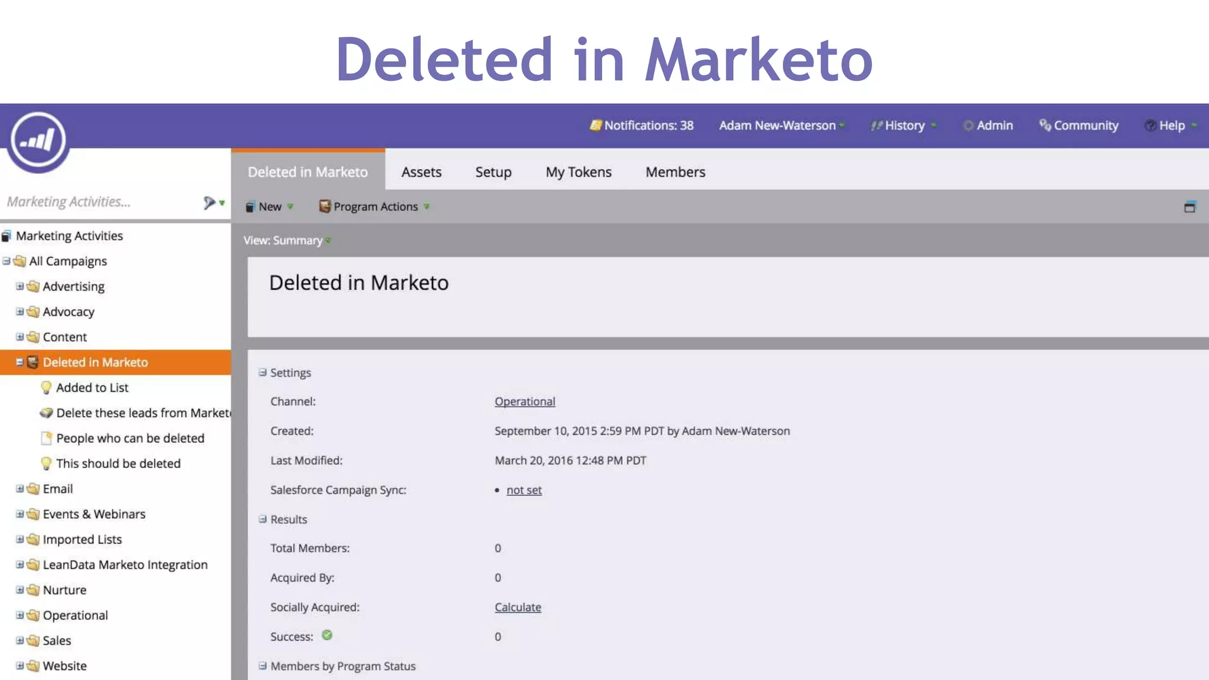The width and height of the screenshot is (1209, 680).
Task: Click the All Campaigns folder icon
Action: 20,261
